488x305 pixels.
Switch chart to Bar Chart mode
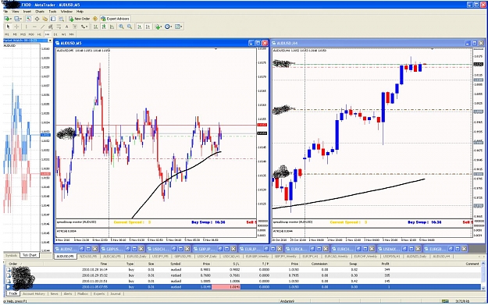(x=95, y=27)
